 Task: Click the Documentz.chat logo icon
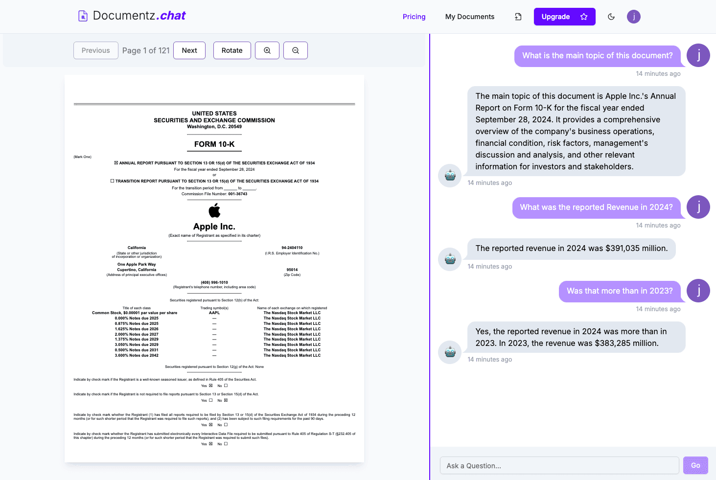click(x=83, y=16)
